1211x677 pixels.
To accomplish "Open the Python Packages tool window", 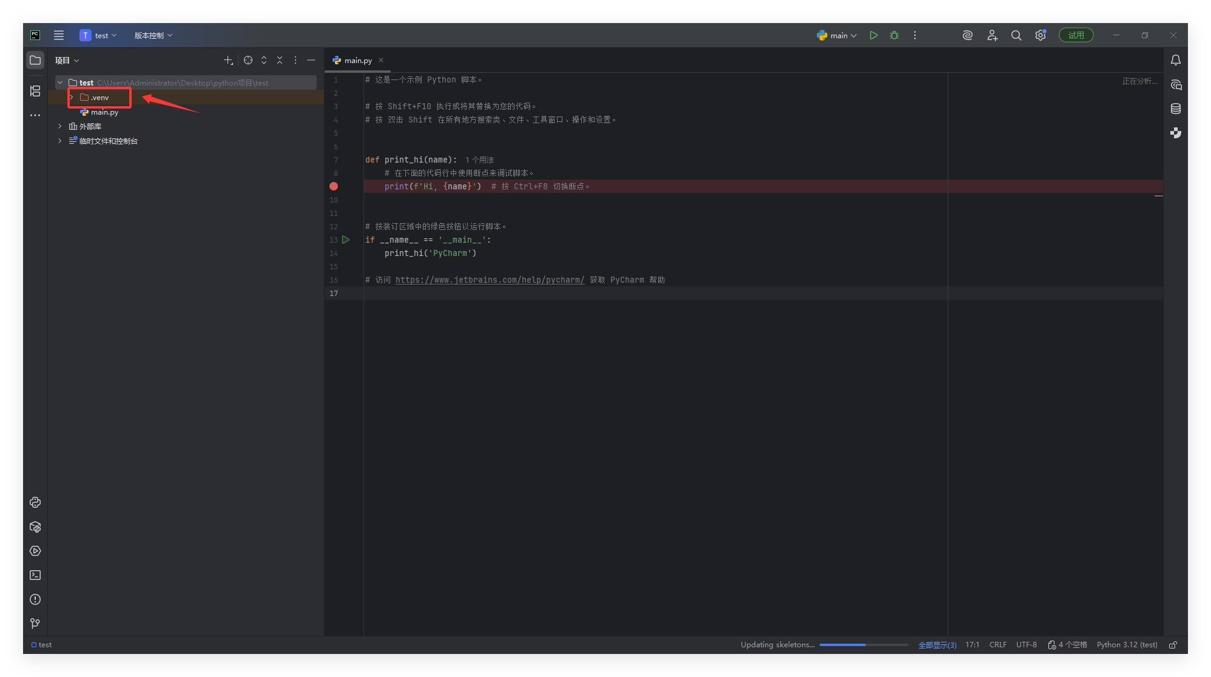I will [35, 527].
